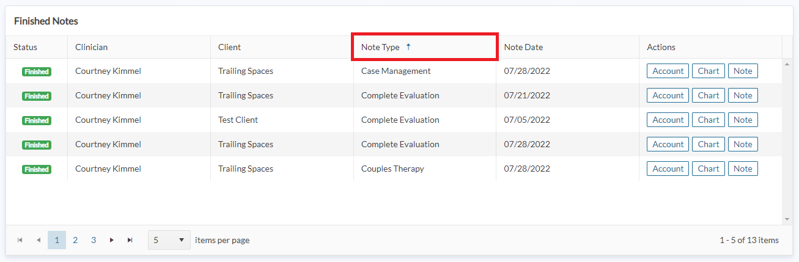
Task: Go to the first page arrow
Action: pyautogui.click(x=20, y=240)
